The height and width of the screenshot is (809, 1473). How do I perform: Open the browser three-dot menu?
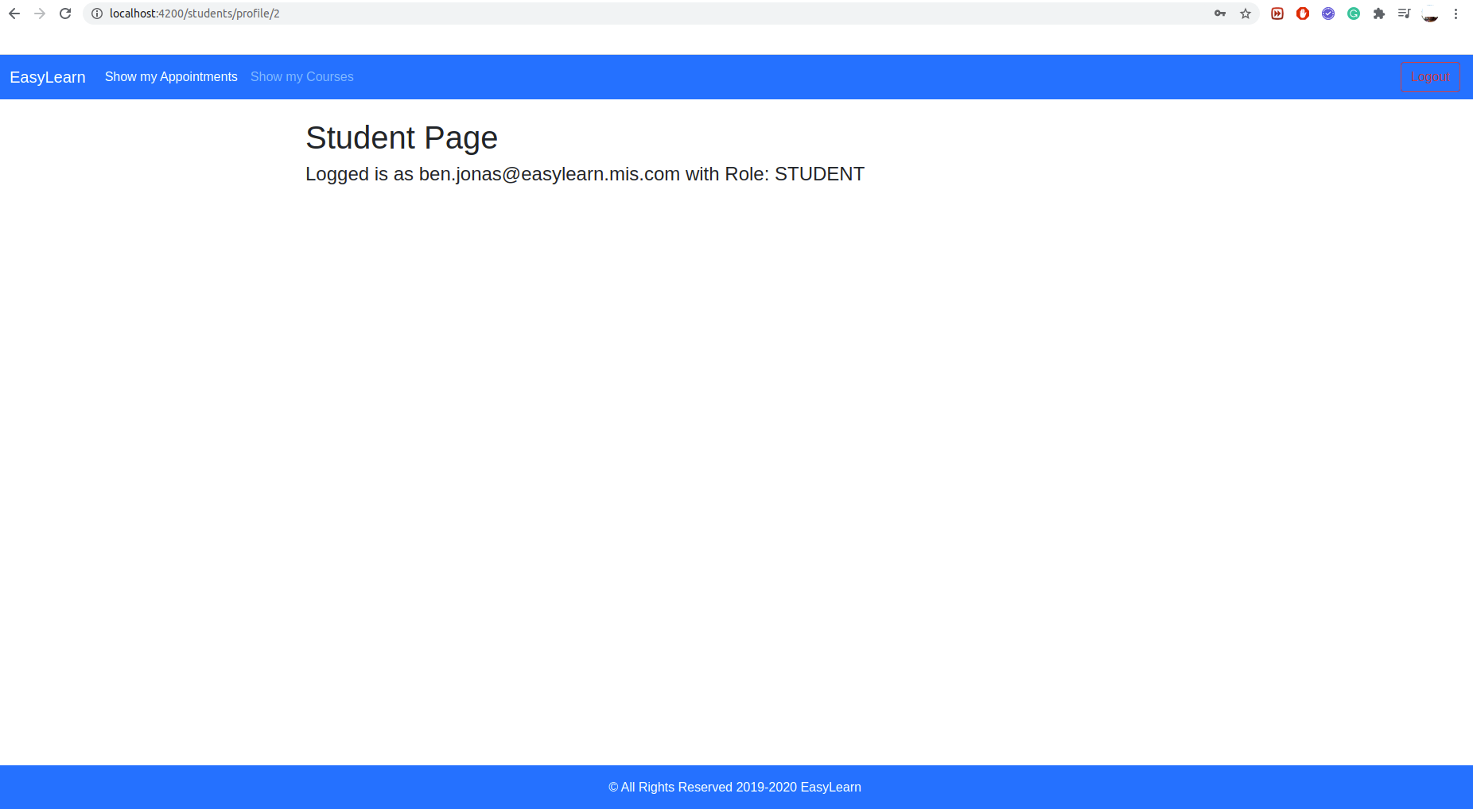[1456, 14]
